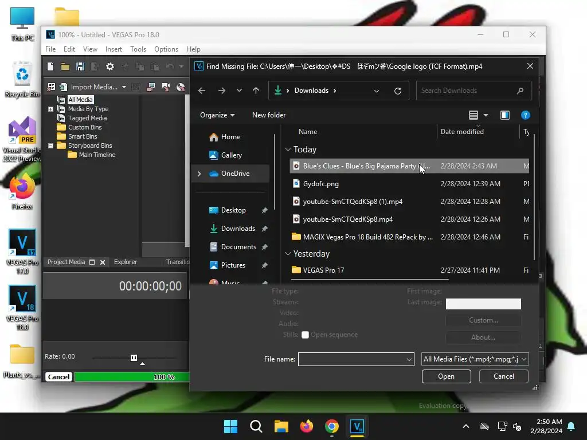Open the Tools menu

(138, 49)
